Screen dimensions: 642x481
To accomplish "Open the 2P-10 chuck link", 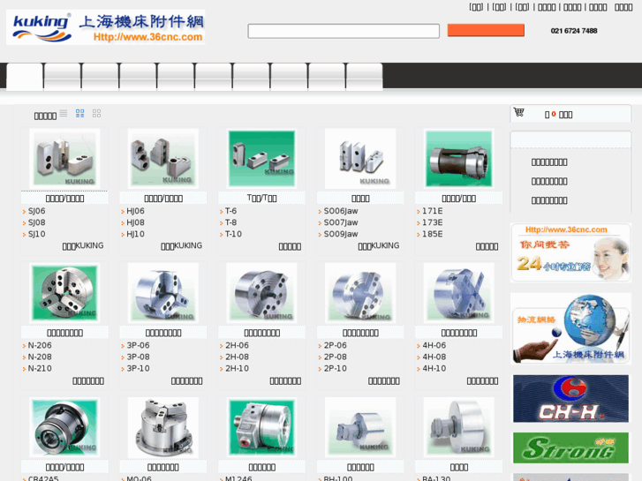I will pos(336,368).
